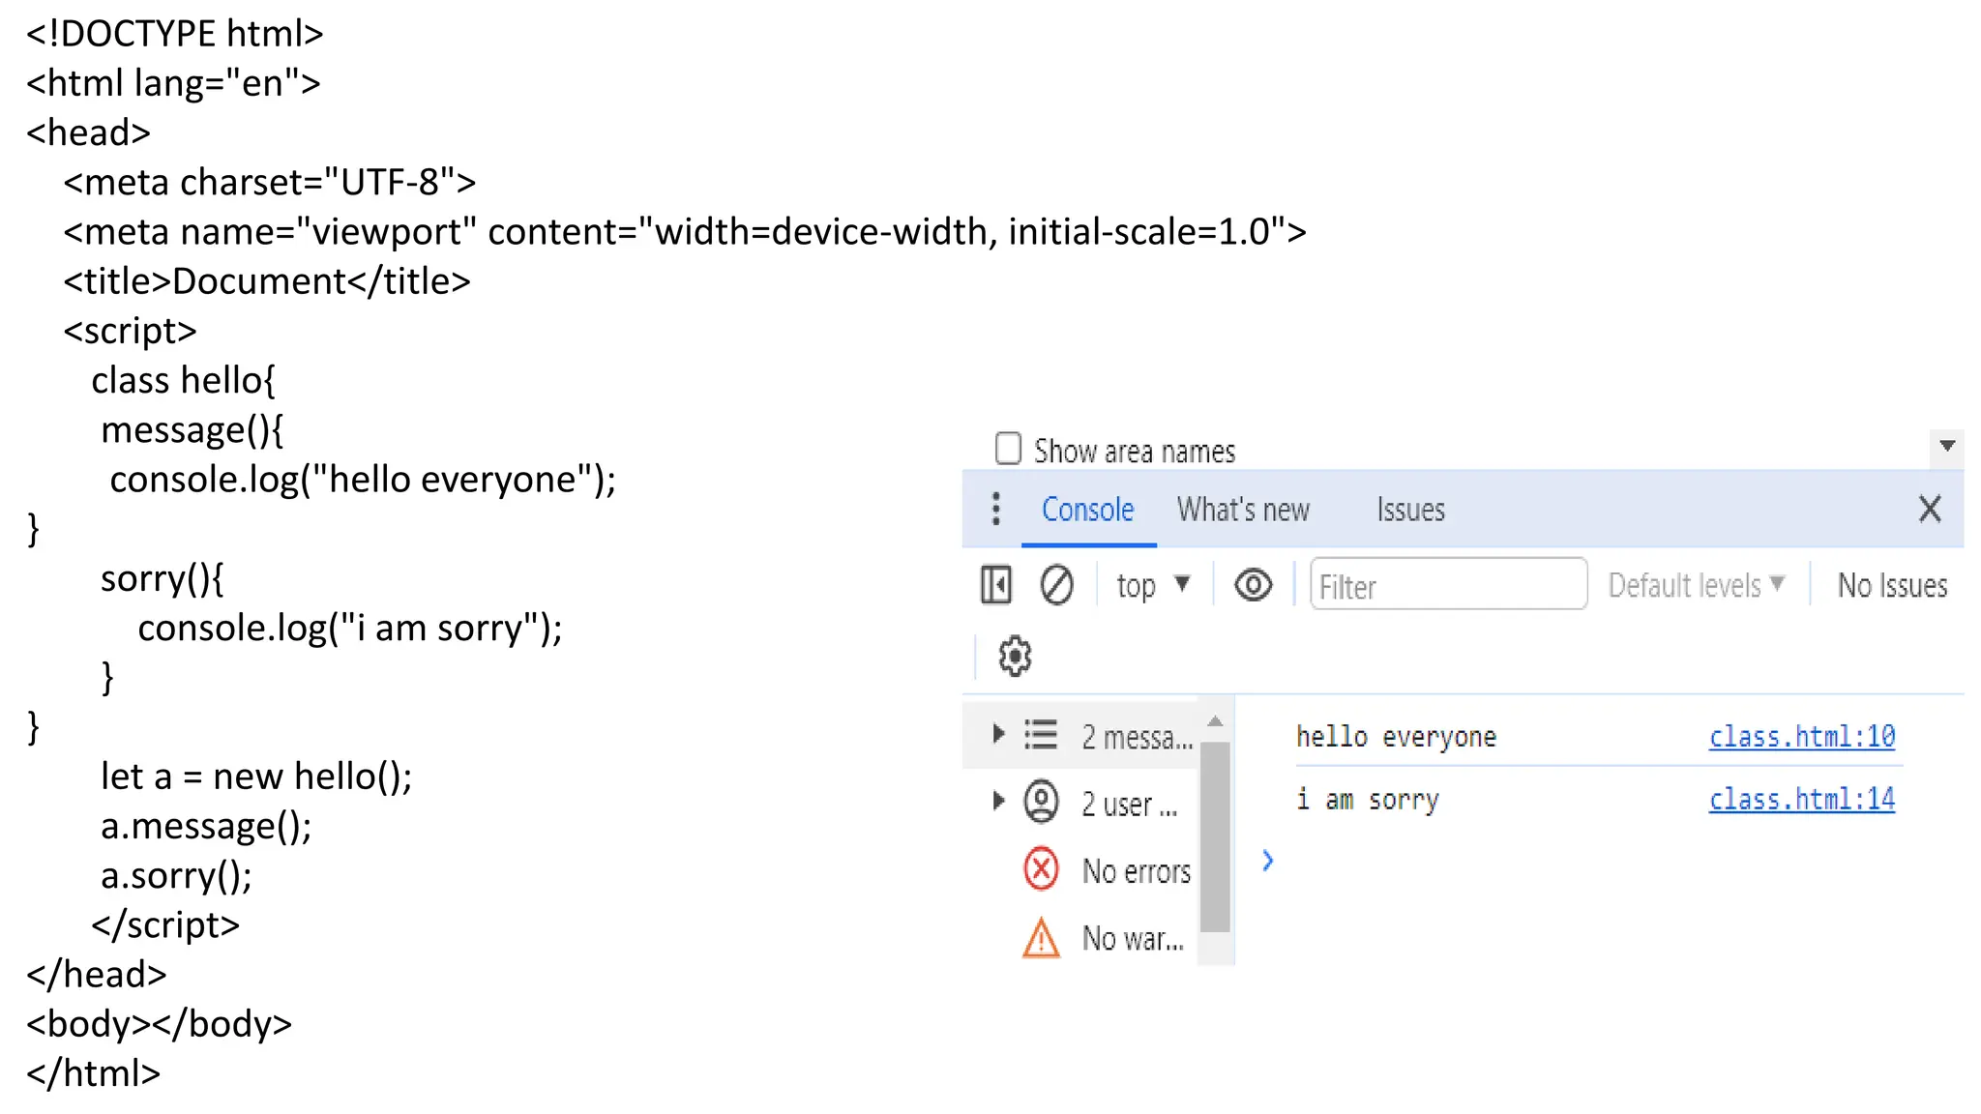The image size is (1981, 1114).
Task: Open console settings gear icon
Action: point(1015,656)
